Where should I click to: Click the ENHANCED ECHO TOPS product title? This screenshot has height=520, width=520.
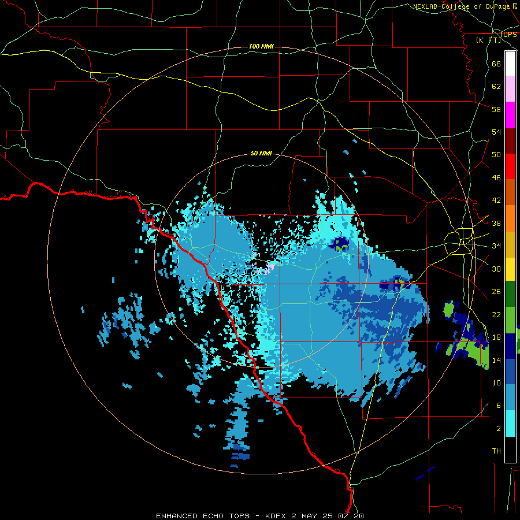(203, 516)
